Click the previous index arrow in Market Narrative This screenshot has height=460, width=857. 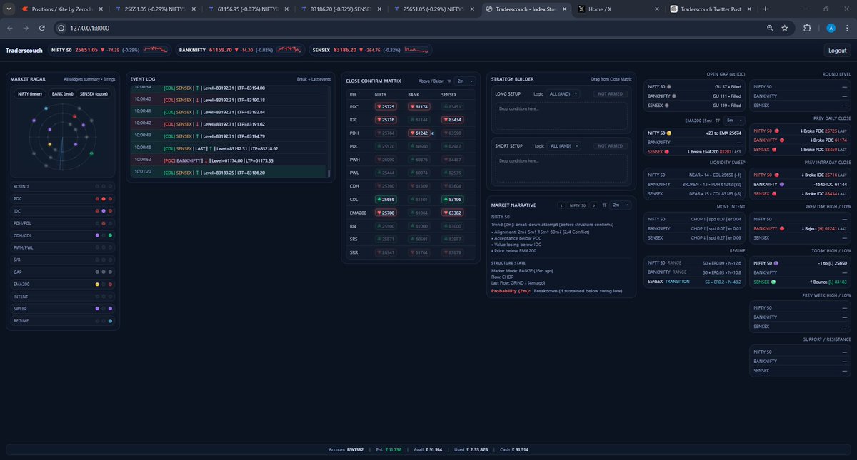point(561,205)
